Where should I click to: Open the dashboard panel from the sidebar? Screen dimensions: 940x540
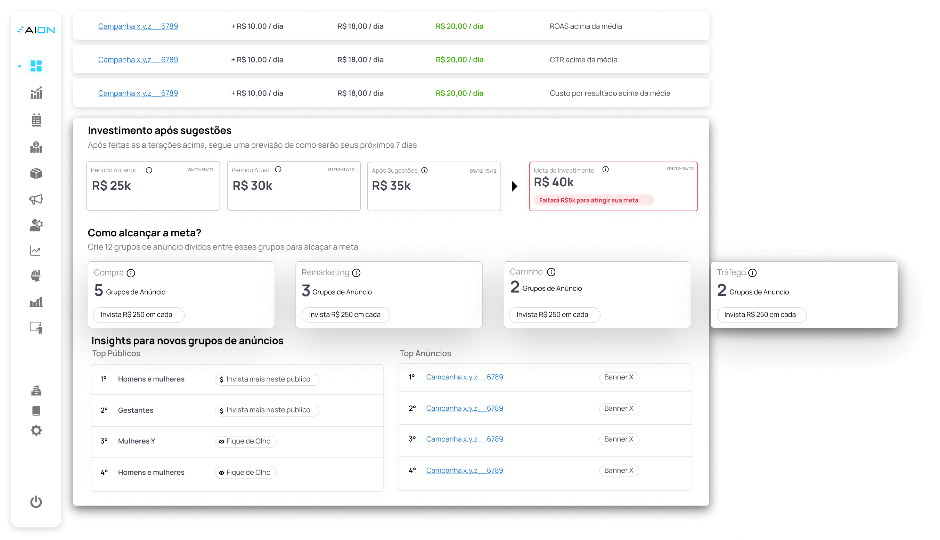pos(36,66)
